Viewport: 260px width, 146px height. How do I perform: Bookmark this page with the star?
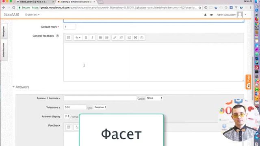click(x=200, y=8)
